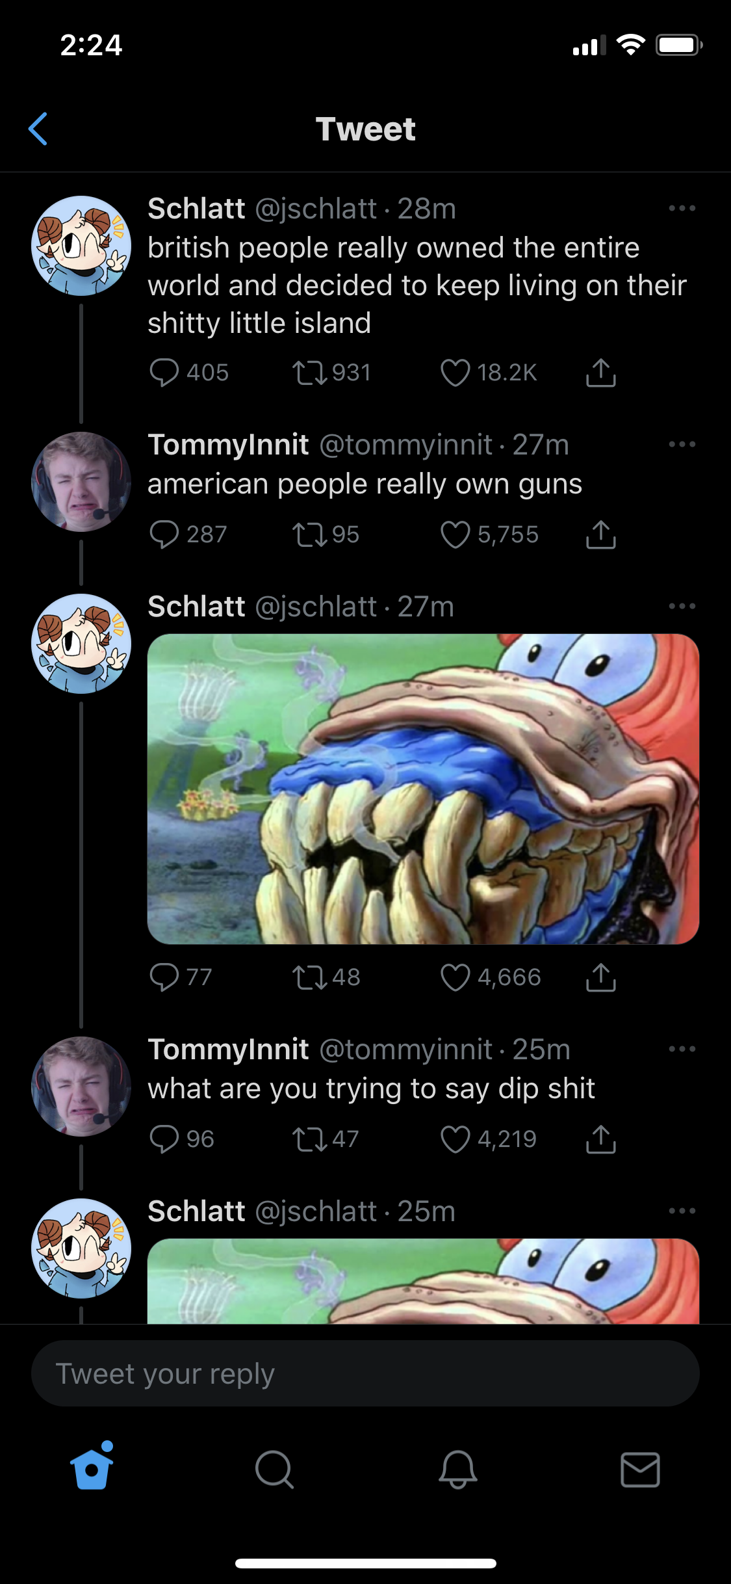Open more options on TommyInnit 27m tweet
This screenshot has width=731, height=1584.
tap(682, 444)
